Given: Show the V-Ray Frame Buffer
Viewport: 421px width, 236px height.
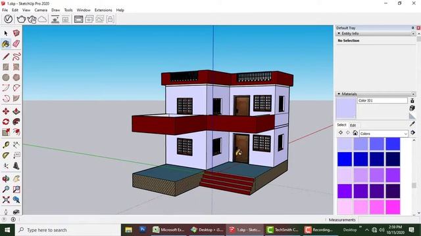Looking at the screenshot, I should (x=78, y=19).
